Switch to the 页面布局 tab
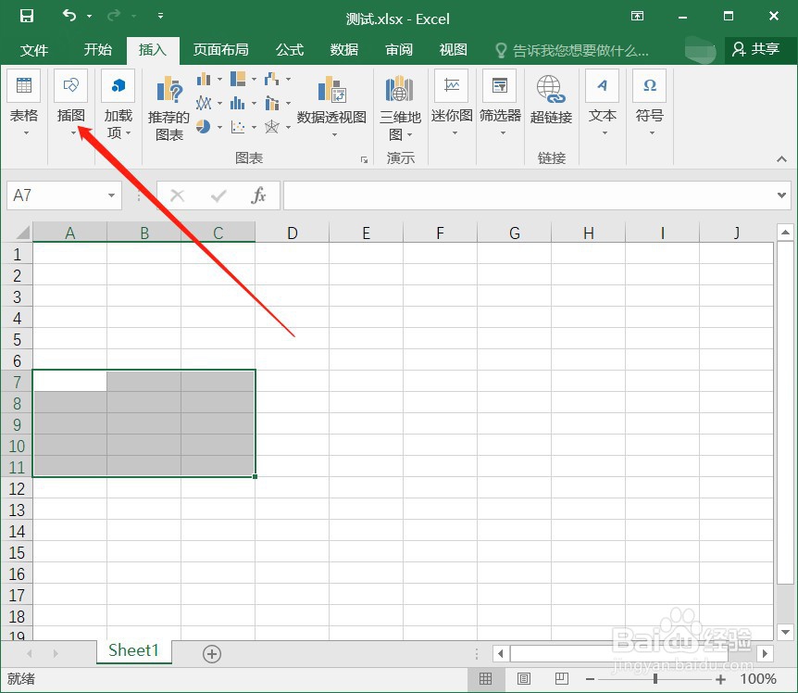The height and width of the screenshot is (693, 798). (221, 50)
